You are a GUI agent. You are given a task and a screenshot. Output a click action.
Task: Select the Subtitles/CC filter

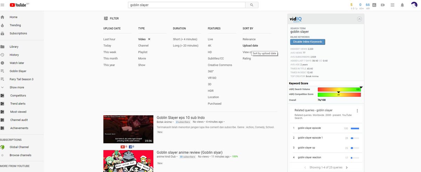tap(216, 59)
